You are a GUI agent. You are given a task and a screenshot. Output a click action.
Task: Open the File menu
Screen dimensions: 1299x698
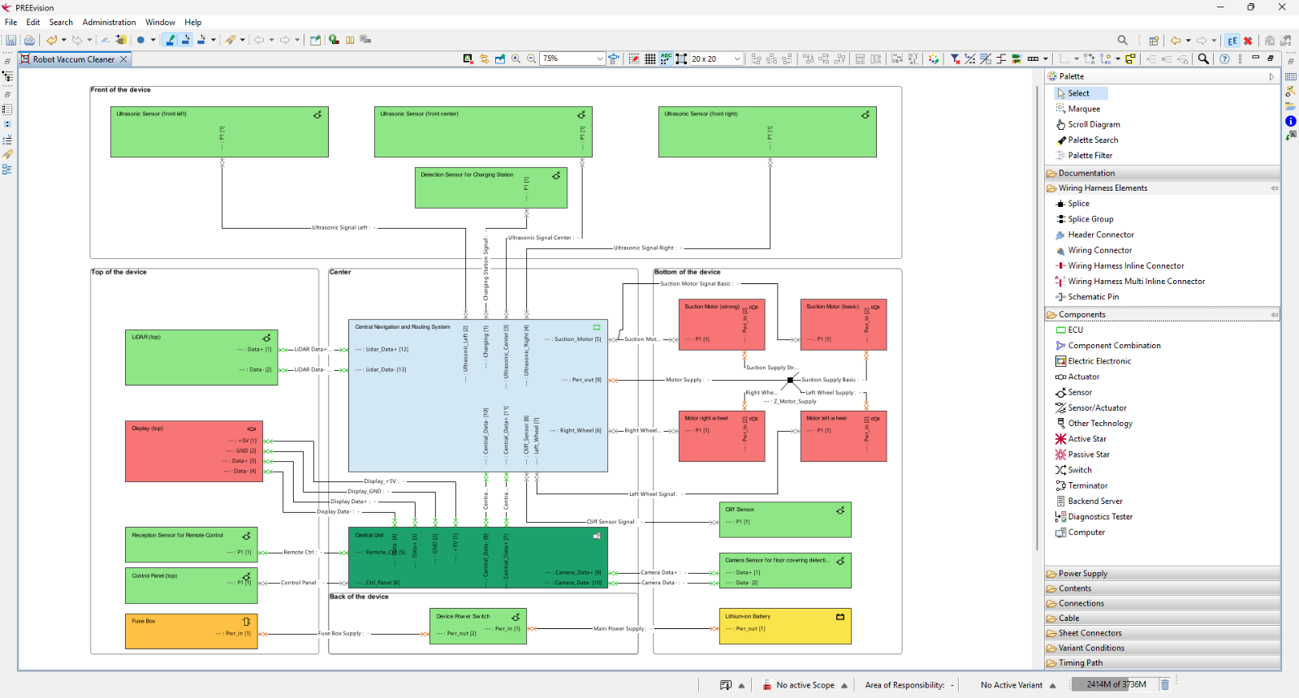11,22
